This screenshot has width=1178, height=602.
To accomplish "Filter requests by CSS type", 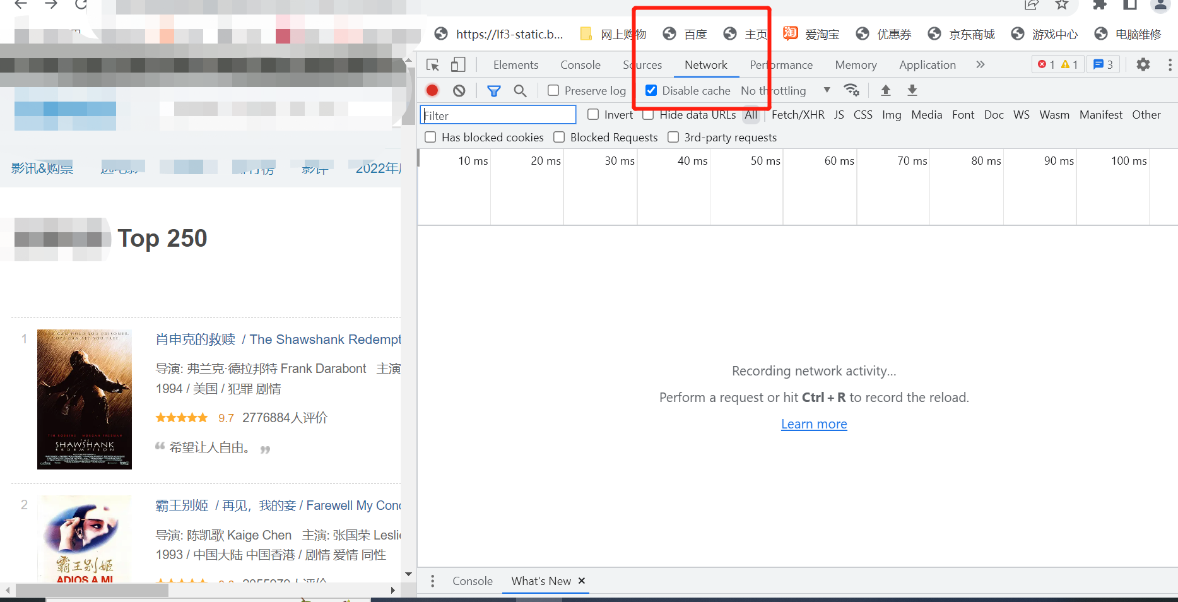I will pyautogui.click(x=863, y=115).
